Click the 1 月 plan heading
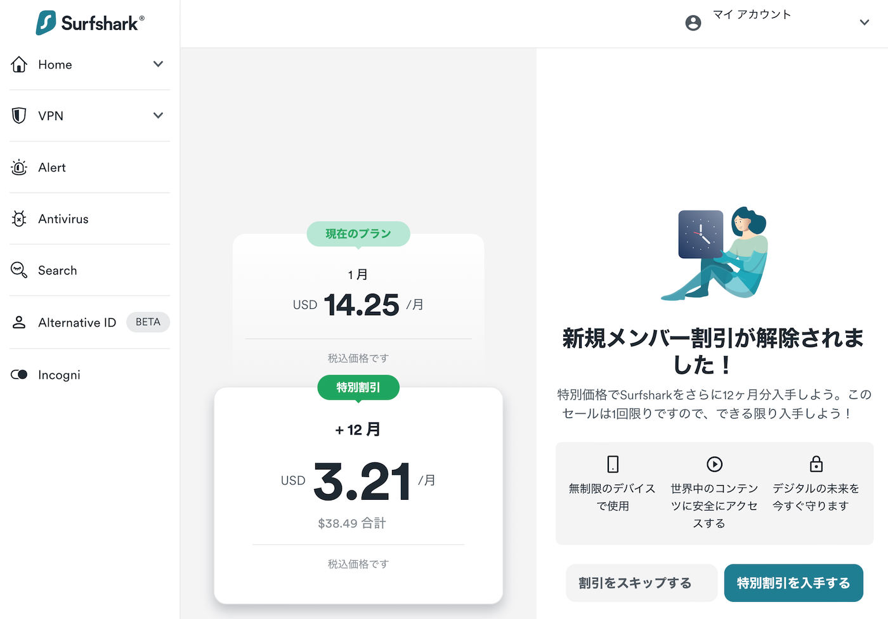Screen dimensions: 888x619 [358, 275]
